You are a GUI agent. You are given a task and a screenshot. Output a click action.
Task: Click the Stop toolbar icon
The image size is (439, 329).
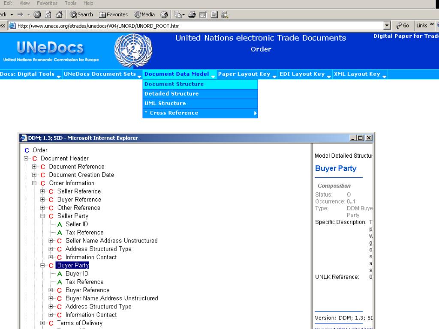pyautogui.click(x=37, y=15)
